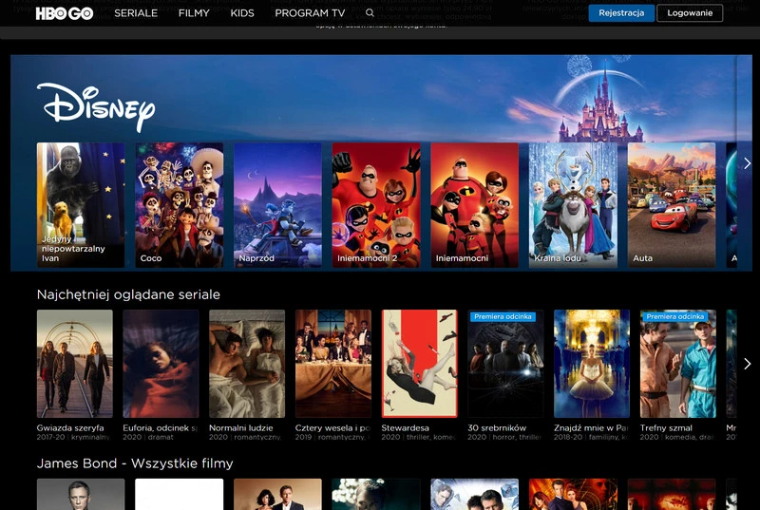Select the Naprzód movie tile

tap(277, 204)
